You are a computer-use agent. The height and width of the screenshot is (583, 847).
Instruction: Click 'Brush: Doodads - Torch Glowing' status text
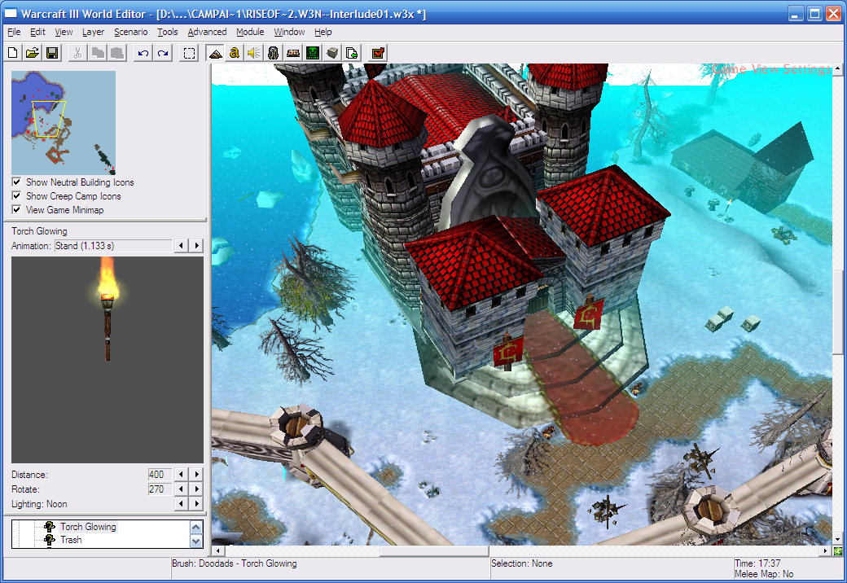coord(235,563)
